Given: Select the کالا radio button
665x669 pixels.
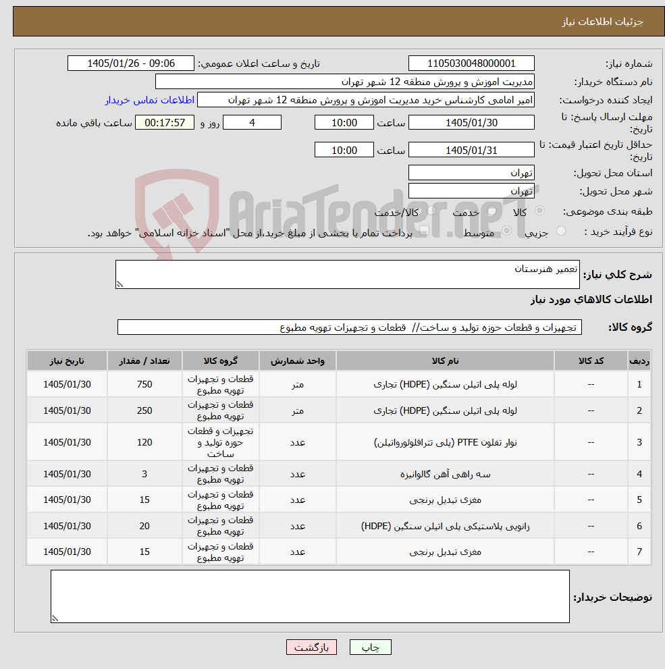Looking at the screenshot, I should (539, 211).
